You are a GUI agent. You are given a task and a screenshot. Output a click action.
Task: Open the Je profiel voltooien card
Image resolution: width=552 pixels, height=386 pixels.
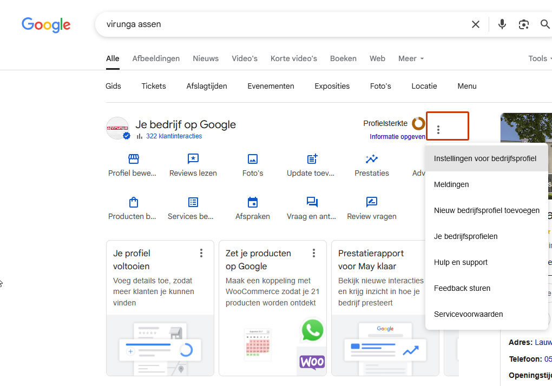point(160,308)
